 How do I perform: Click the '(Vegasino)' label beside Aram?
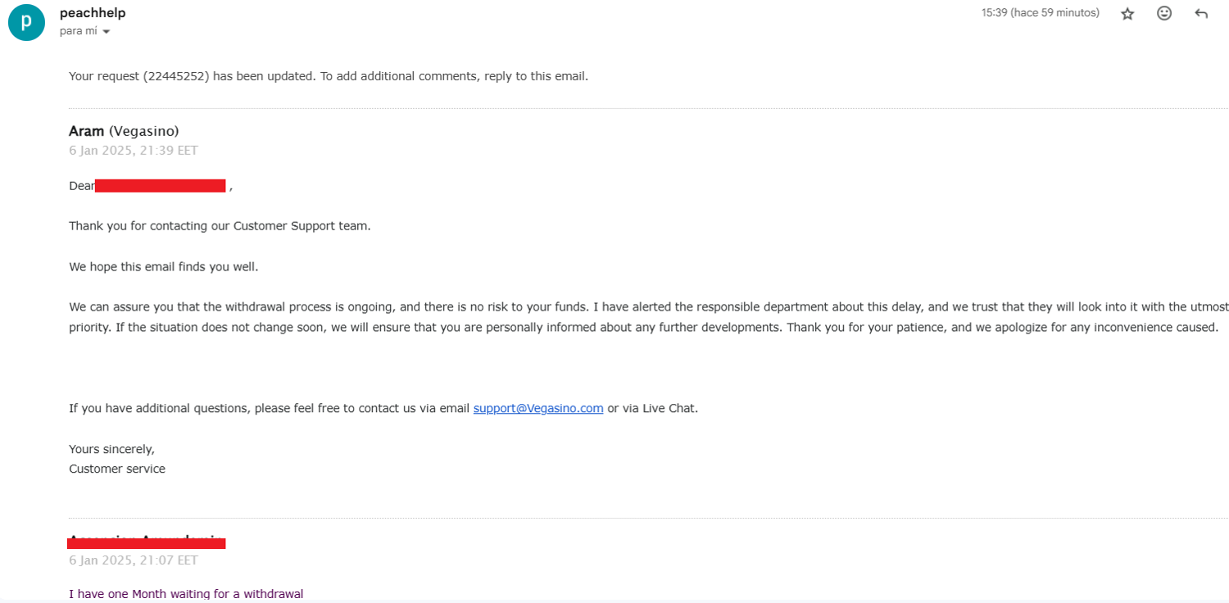click(144, 131)
